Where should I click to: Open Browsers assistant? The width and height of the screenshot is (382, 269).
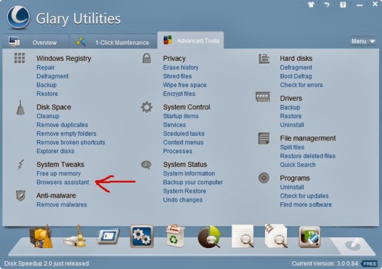click(63, 183)
